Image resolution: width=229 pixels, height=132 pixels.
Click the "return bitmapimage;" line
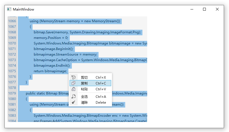pyautogui.click(x=50, y=71)
